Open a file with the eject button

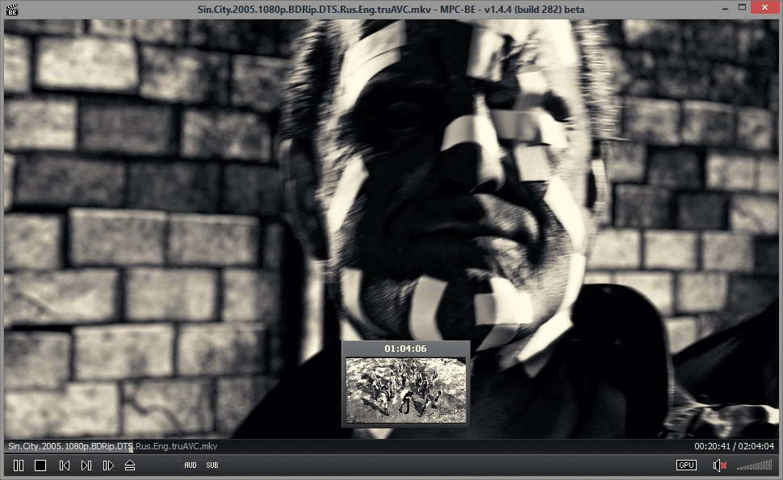pos(130,465)
